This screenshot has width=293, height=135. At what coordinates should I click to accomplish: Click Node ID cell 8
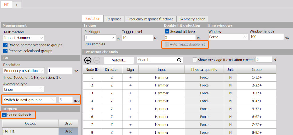click(x=92, y=132)
